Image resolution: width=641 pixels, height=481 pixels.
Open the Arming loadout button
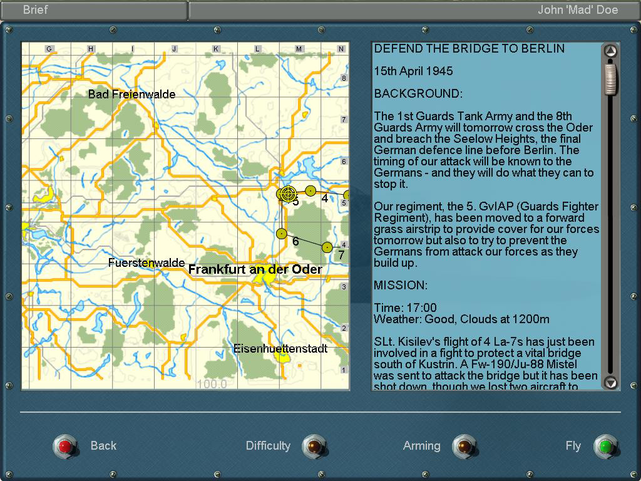pyautogui.click(x=464, y=446)
